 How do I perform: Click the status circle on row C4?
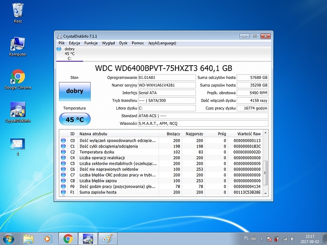(x=63, y=158)
